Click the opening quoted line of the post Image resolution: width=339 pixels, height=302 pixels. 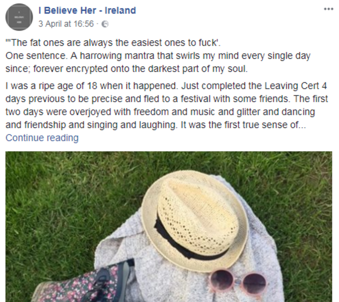coord(113,43)
